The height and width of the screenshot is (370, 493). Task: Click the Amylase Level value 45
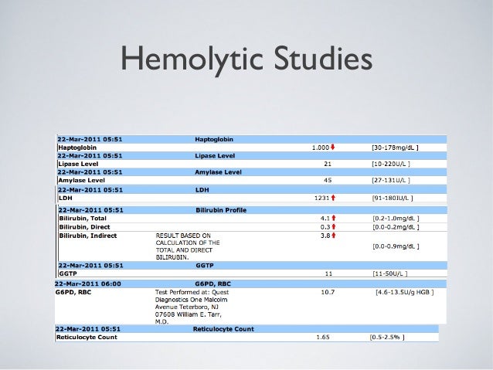[x=328, y=180]
